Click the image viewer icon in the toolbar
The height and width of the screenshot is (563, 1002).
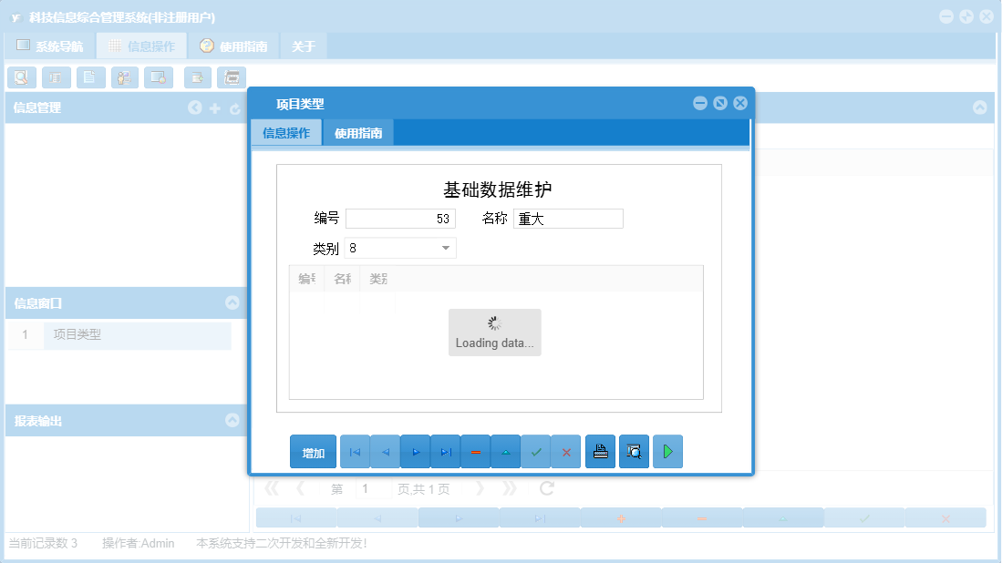(x=159, y=77)
